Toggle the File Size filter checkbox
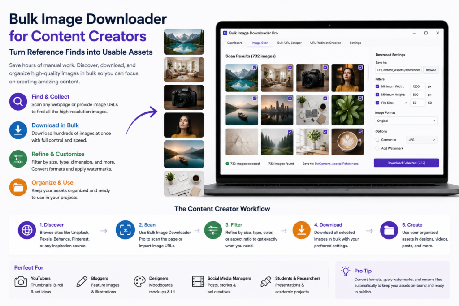459x306 pixels. click(x=377, y=103)
